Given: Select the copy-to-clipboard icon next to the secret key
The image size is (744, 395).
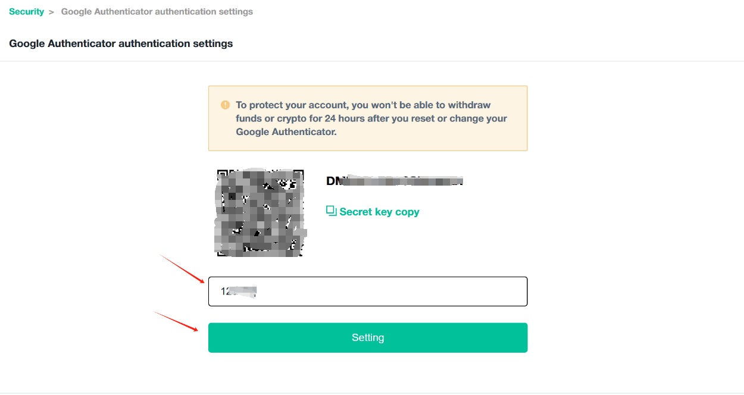Looking at the screenshot, I should click(331, 211).
